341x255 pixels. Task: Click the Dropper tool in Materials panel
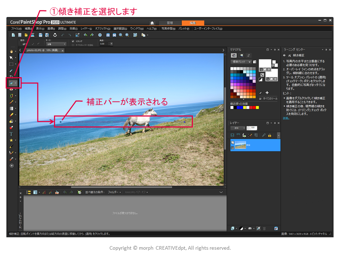click(261, 92)
